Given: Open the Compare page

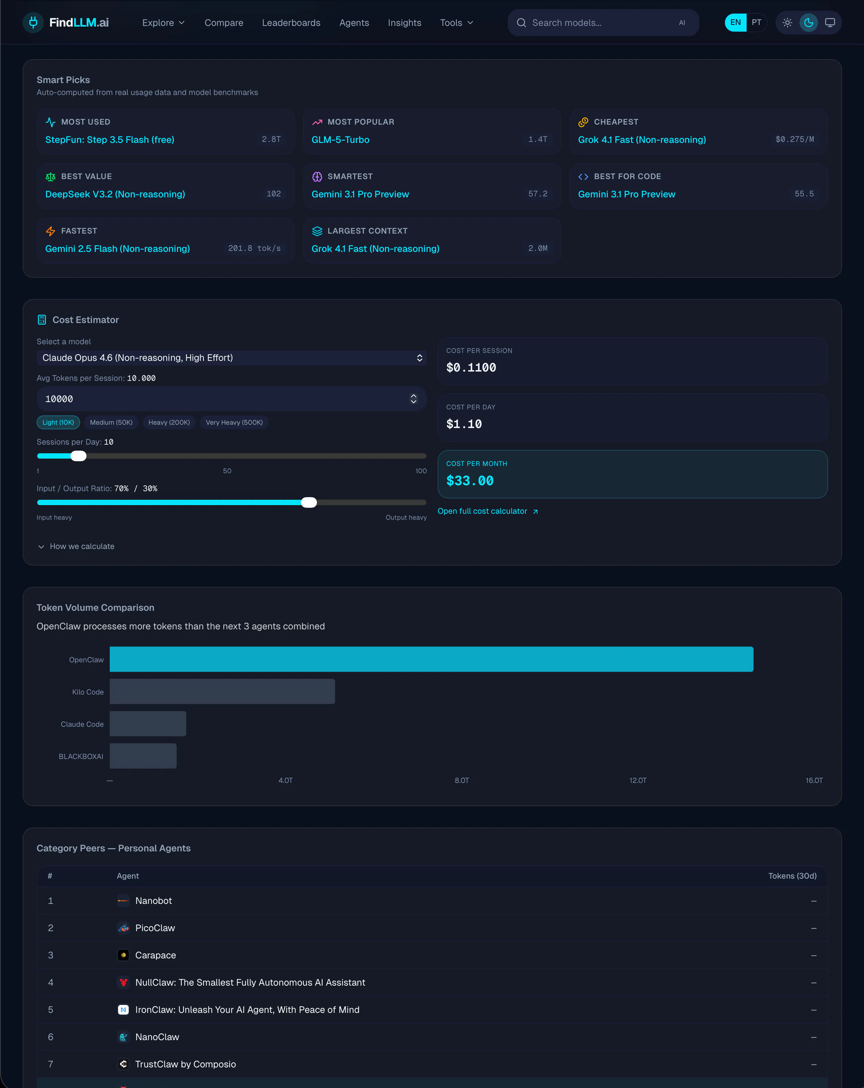Looking at the screenshot, I should tap(224, 23).
